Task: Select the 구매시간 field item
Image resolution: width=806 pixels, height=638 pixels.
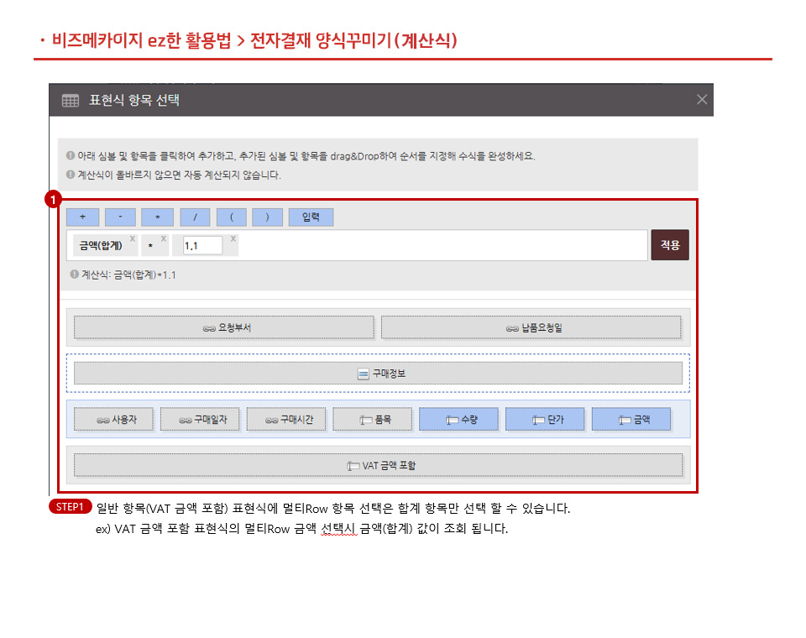Action: coord(285,418)
